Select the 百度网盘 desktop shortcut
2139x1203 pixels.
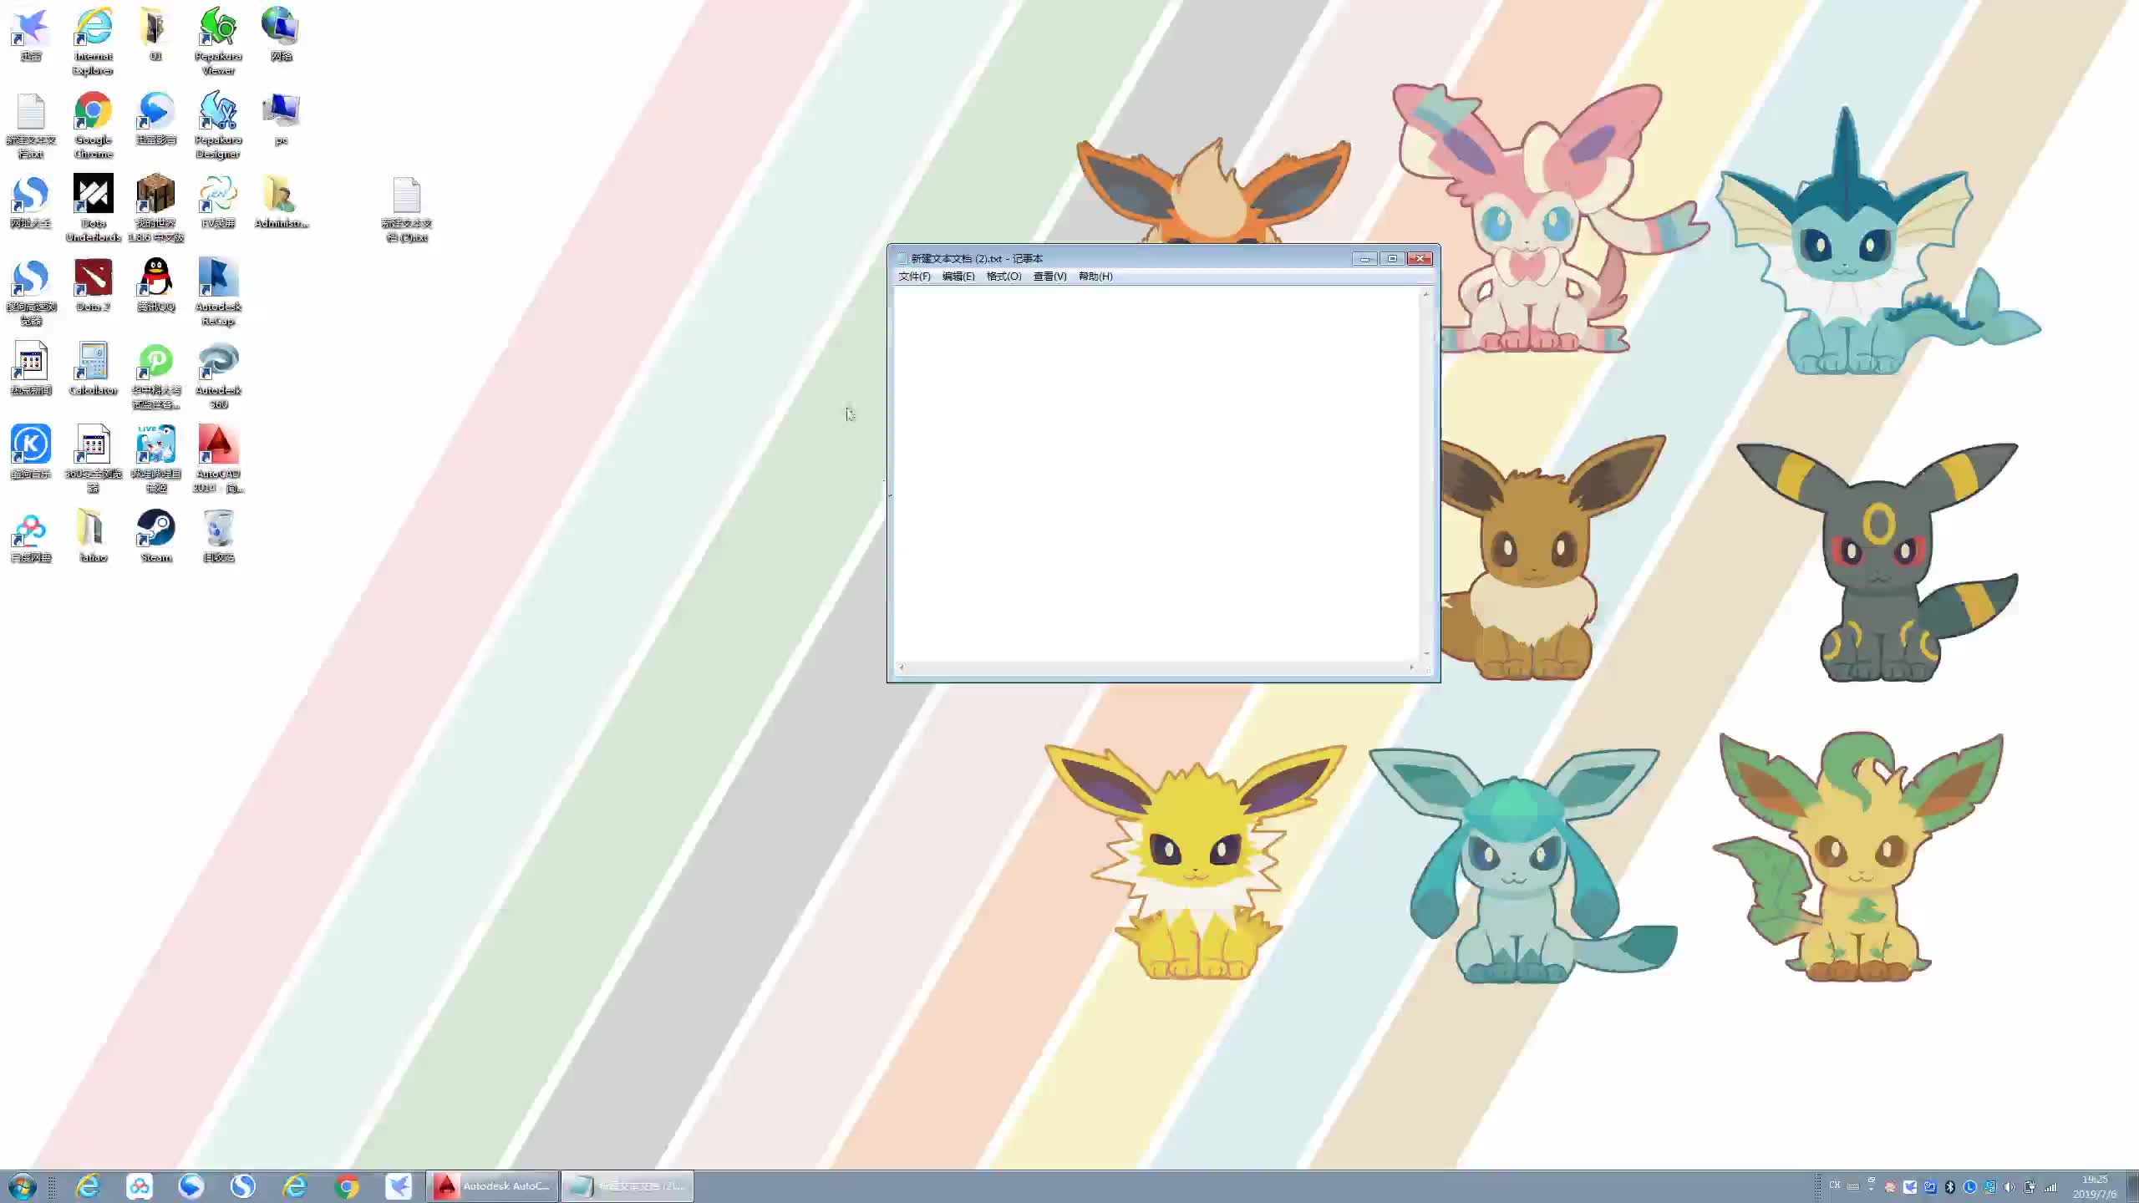31,536
